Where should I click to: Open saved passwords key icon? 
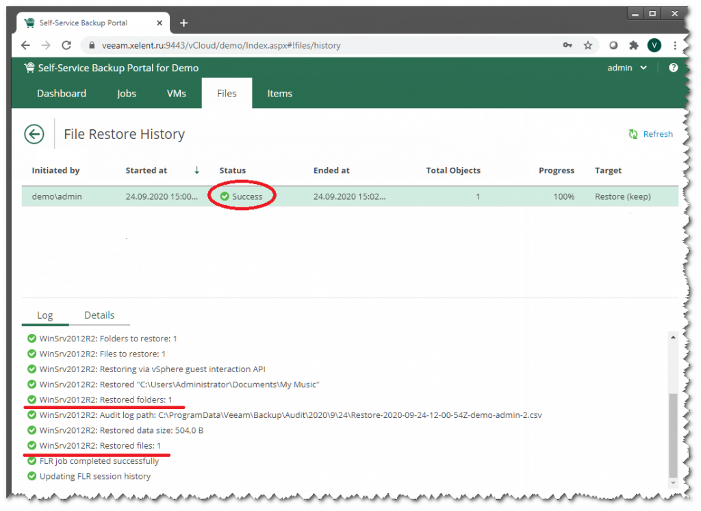click(568, 45)
